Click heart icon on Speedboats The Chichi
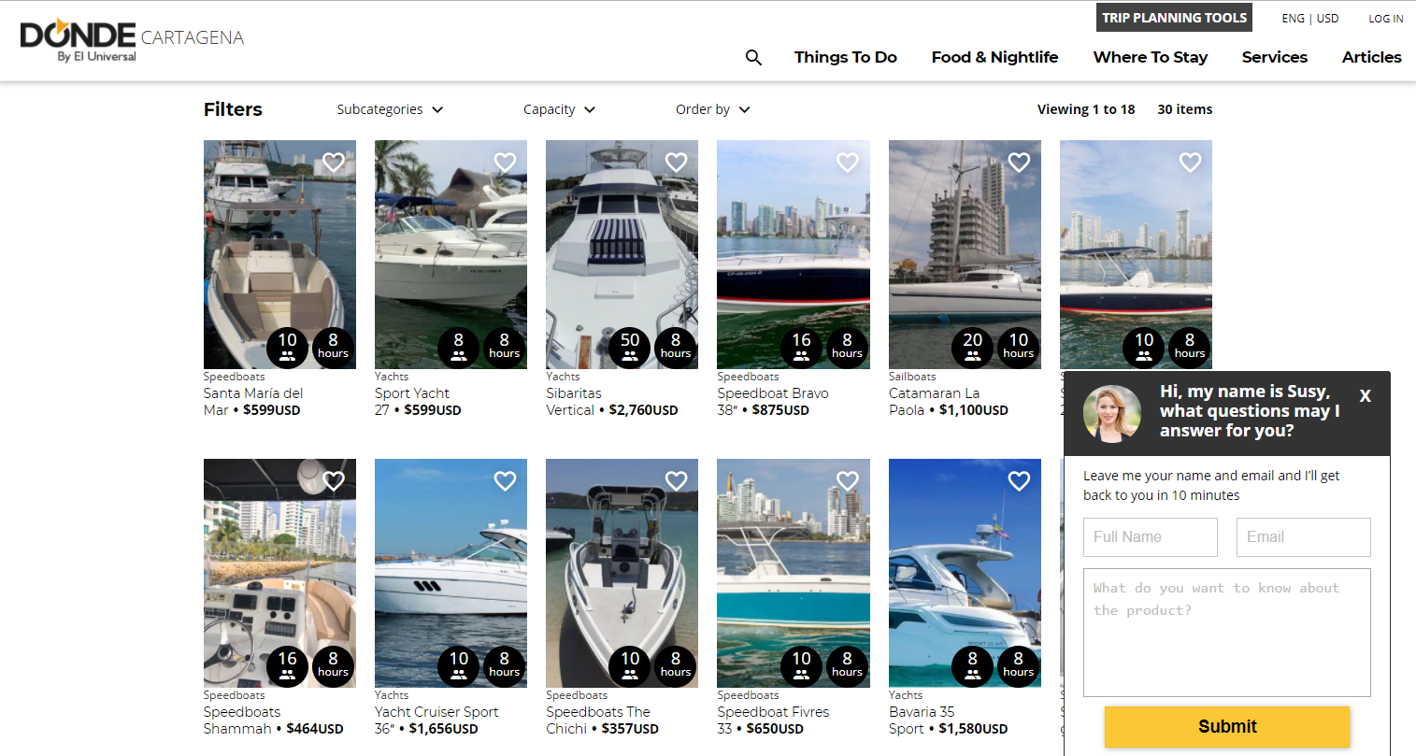This screenshot has height=756, width=1416. point(676,481)
